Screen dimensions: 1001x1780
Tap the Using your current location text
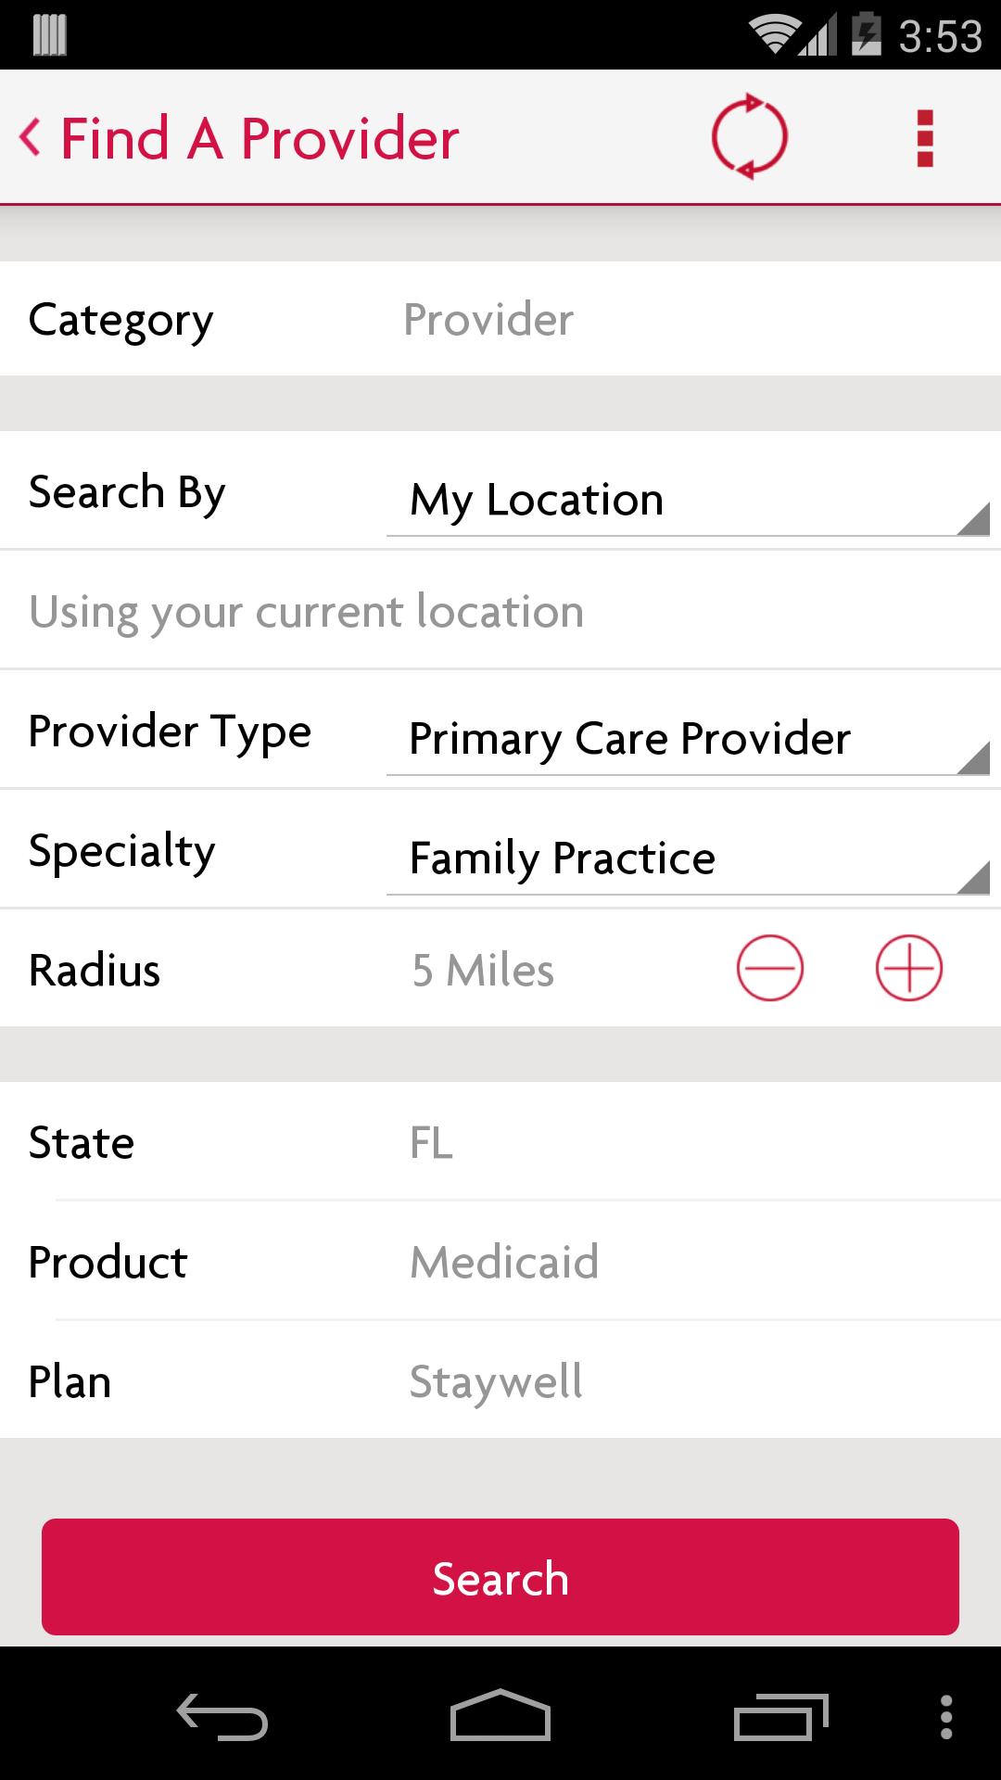(307, 612)
